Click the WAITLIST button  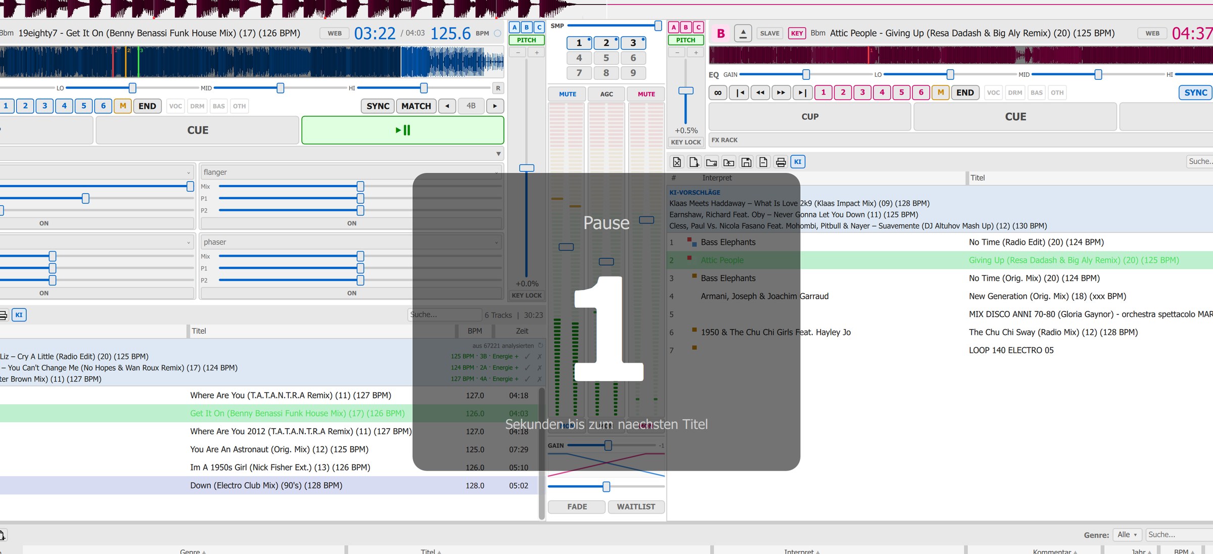636,506
